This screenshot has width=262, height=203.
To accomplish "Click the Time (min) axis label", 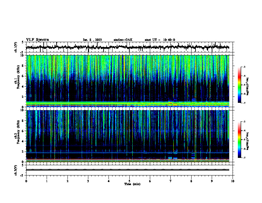I will [x=132, y=184].
